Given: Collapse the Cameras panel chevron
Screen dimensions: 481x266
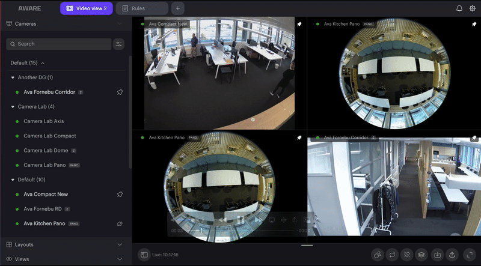Looking at the screenshot, I should click(120, 23).
